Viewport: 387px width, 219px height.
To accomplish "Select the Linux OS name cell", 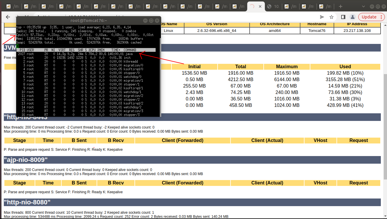I will point(169,30).
